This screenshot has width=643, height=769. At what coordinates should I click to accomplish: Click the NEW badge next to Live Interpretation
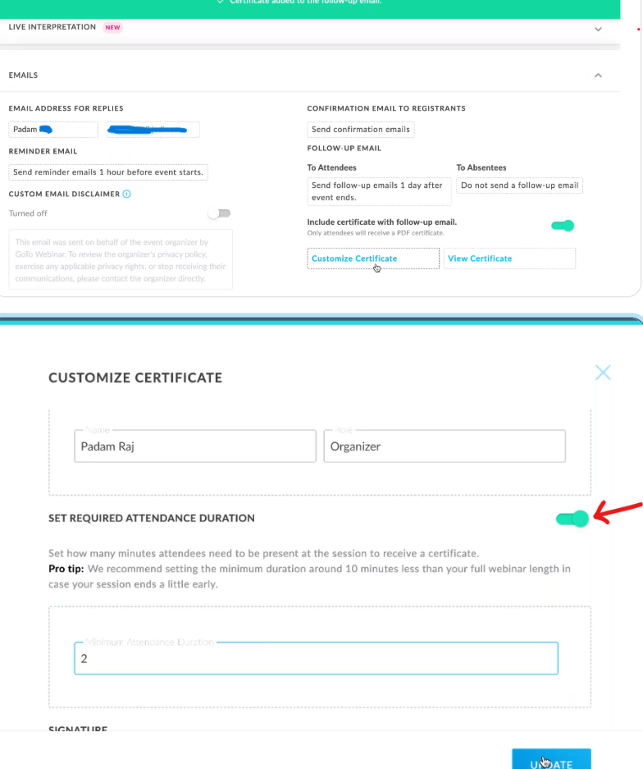[112, 27]
